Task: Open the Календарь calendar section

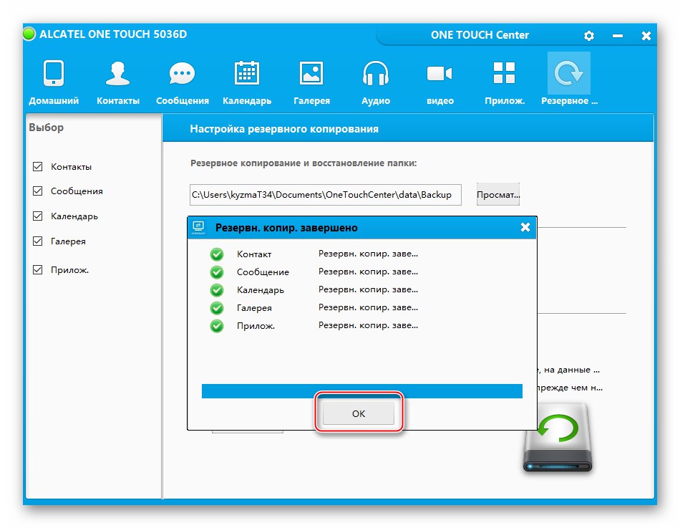Action: click(247, 81)
